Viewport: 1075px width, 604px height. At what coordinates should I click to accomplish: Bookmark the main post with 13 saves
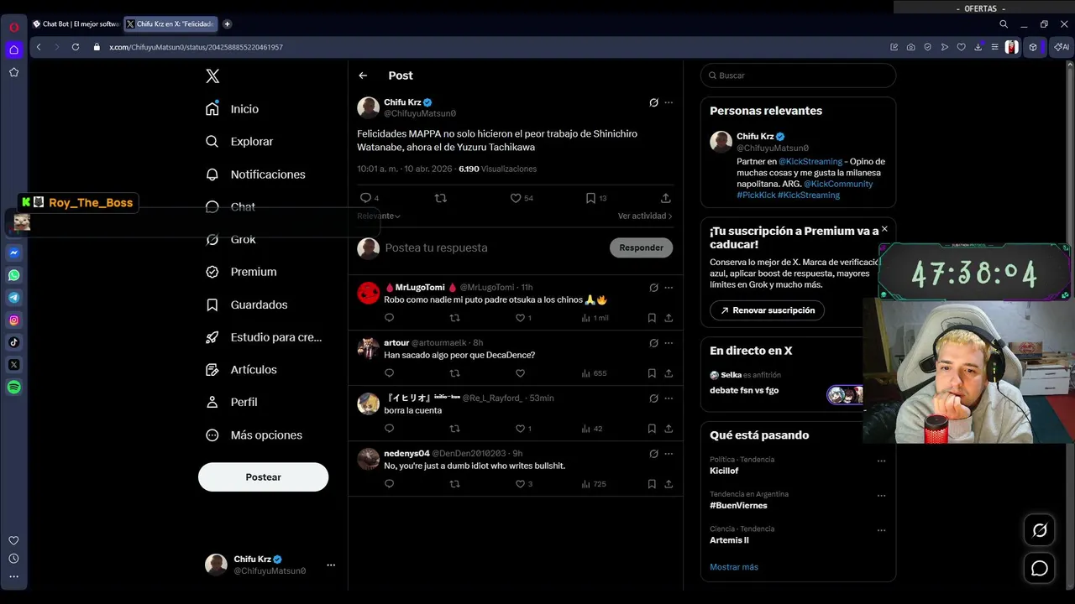[596, 198]
